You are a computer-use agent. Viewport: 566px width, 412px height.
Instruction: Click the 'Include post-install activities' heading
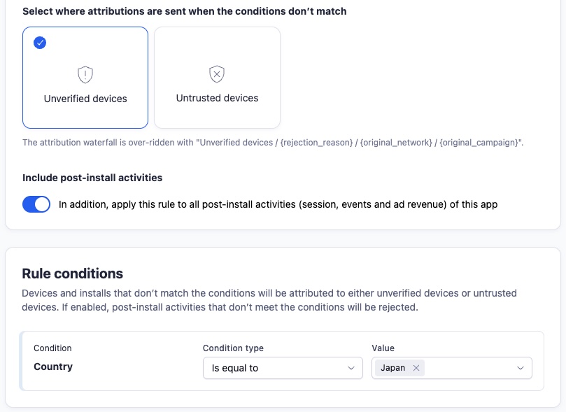point(92,178)
